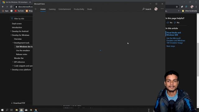
Task: Open Task View on the taskbar
Action: point(12,110)
